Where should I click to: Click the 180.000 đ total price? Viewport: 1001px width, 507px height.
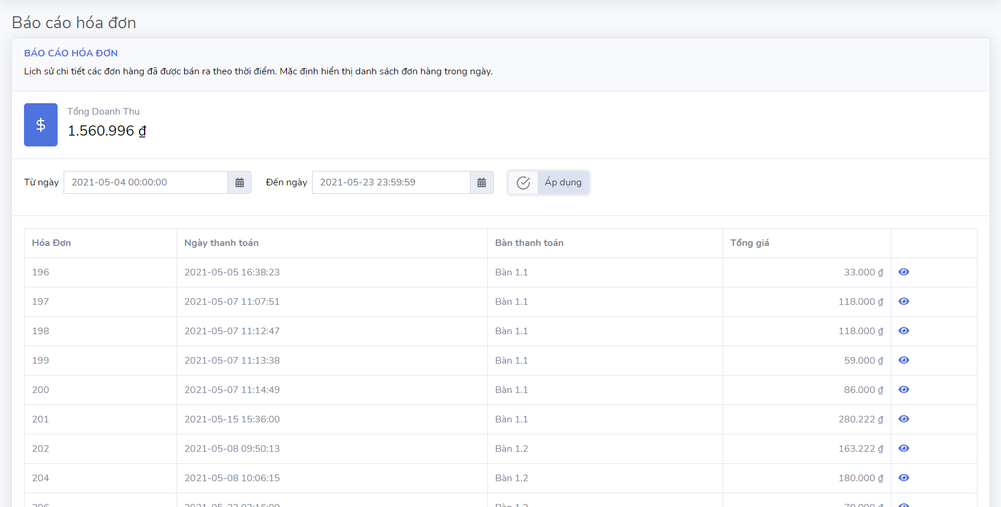(861, 478)
